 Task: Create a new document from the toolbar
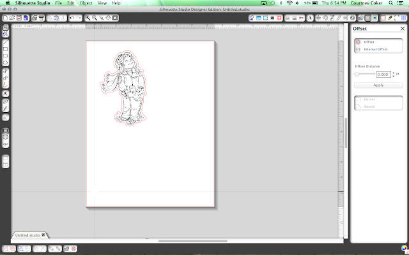[5, 18]
